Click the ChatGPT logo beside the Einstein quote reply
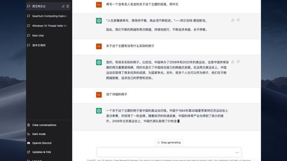Viewport: 287px width, 161px height. click(x=99, y=21)
